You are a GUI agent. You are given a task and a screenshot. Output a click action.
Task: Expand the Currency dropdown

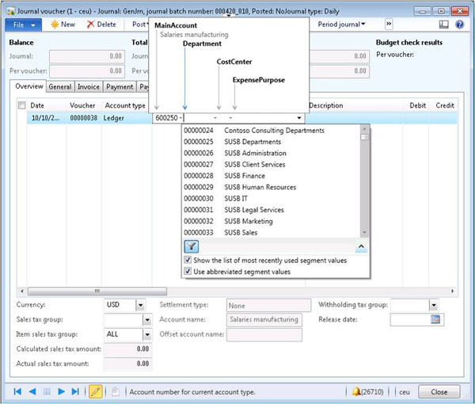click(140, 305)
